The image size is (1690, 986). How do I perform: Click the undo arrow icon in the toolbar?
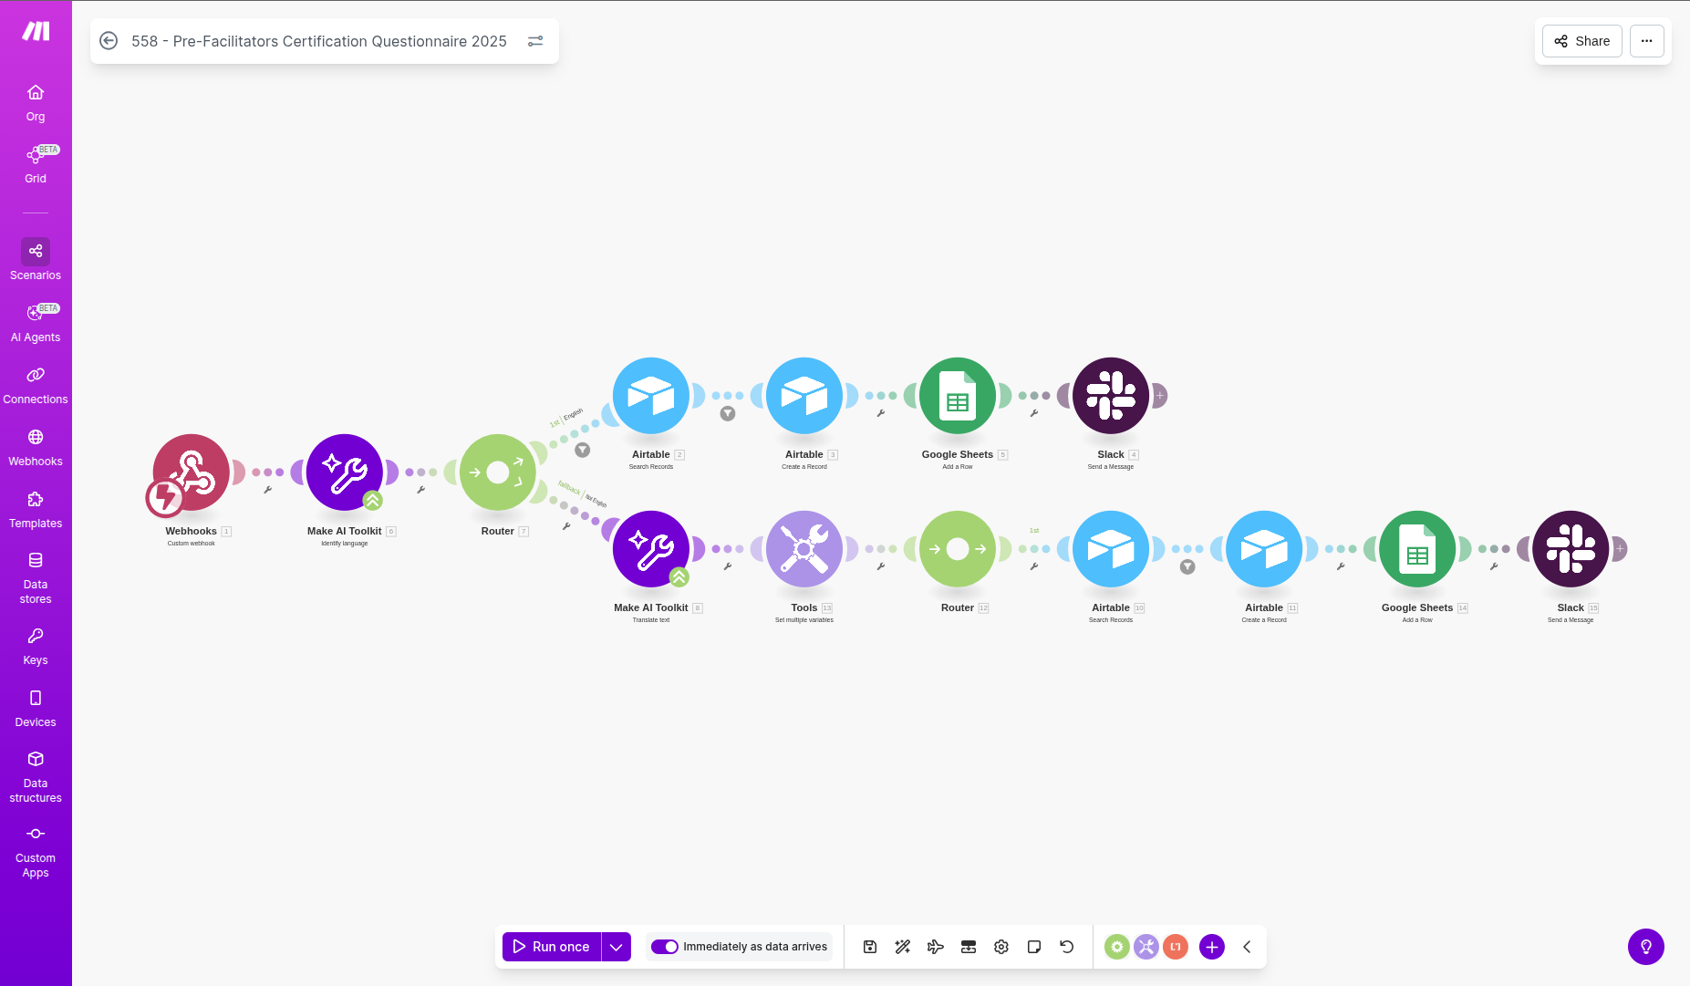tap(1067, 947)
